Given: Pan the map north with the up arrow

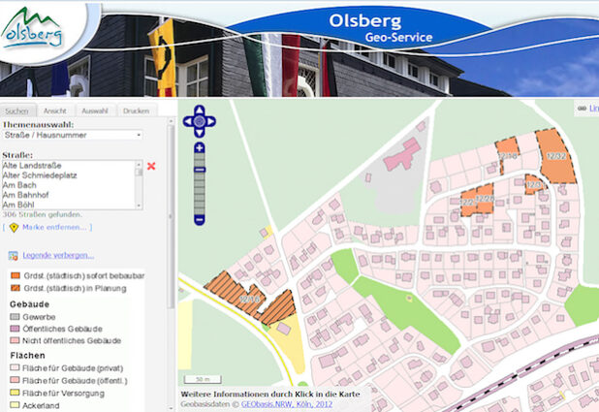Looking at the screenshot, I should pyautogui.click(x=199, y=110).
